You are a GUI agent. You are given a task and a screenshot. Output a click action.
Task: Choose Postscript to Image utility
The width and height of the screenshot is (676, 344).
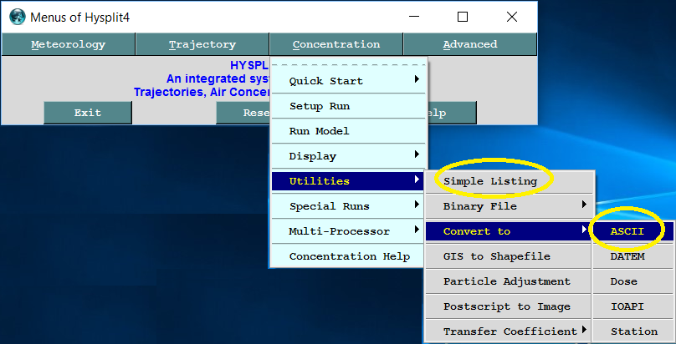(x=508, y=306)
